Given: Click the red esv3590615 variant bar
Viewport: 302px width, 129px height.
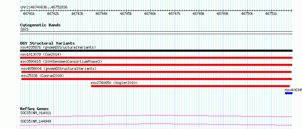Looking at the screenshot, I should click(156, 65).
